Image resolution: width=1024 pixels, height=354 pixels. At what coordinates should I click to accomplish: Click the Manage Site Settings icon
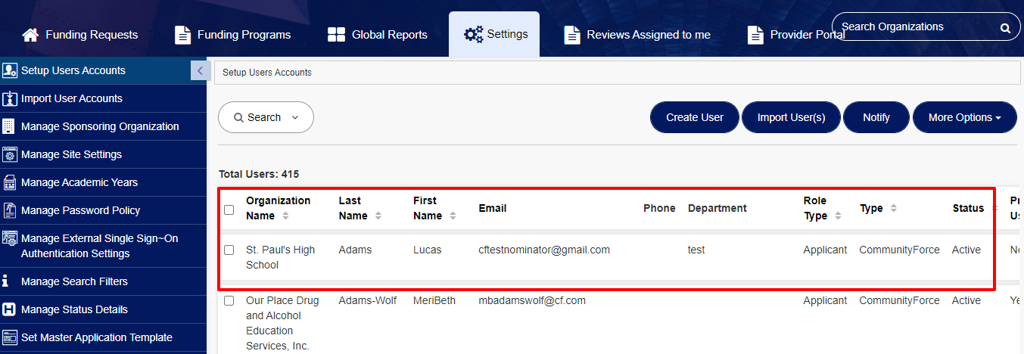(x=10, y=154)
